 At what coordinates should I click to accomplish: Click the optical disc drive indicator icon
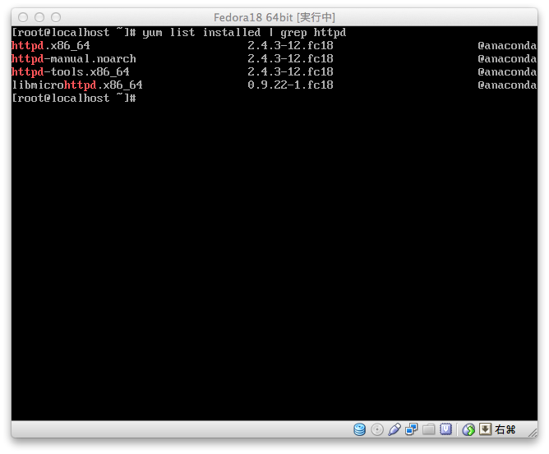pyautogui.click(x=377, y=429)
